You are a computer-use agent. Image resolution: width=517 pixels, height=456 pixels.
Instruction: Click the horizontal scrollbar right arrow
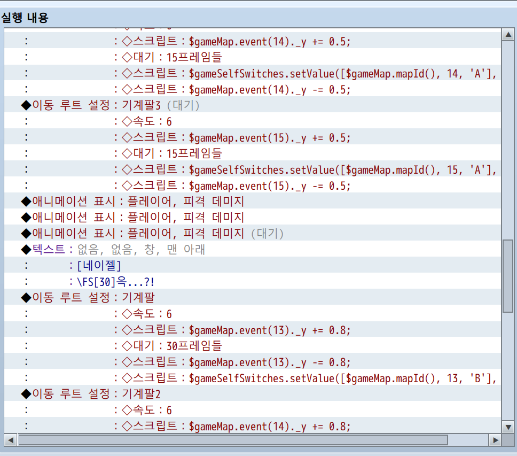(495, 440)
